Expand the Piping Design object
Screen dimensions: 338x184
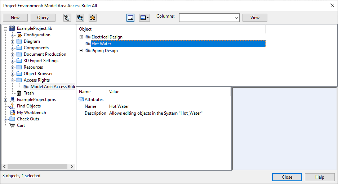click(81, 51)
